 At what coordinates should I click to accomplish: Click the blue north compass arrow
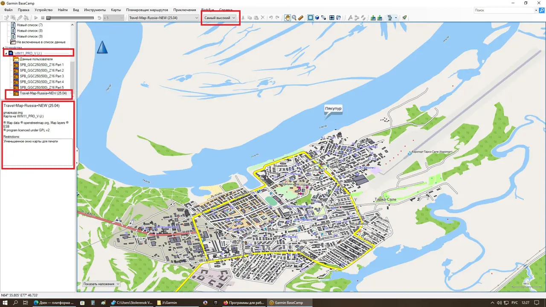pyautogui.click(x=102, y=47)
